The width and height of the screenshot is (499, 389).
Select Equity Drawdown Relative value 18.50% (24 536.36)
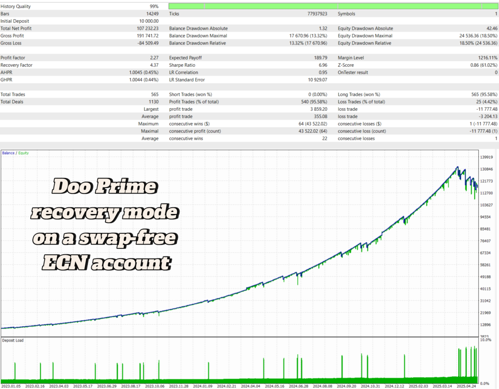(478, 43)
